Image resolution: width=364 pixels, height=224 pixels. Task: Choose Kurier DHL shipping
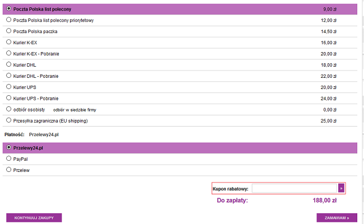[x=8, y=64]
